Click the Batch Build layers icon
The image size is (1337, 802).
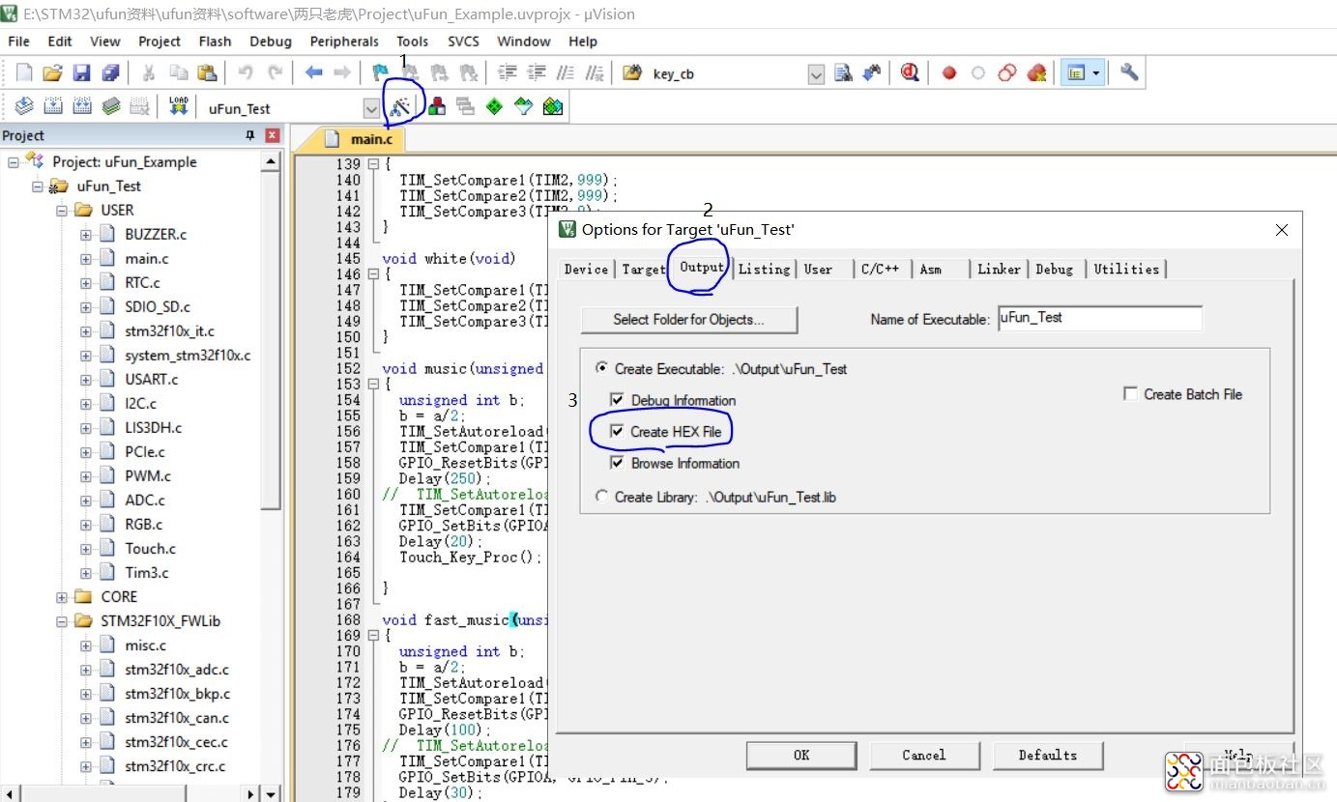pos(111,107)
